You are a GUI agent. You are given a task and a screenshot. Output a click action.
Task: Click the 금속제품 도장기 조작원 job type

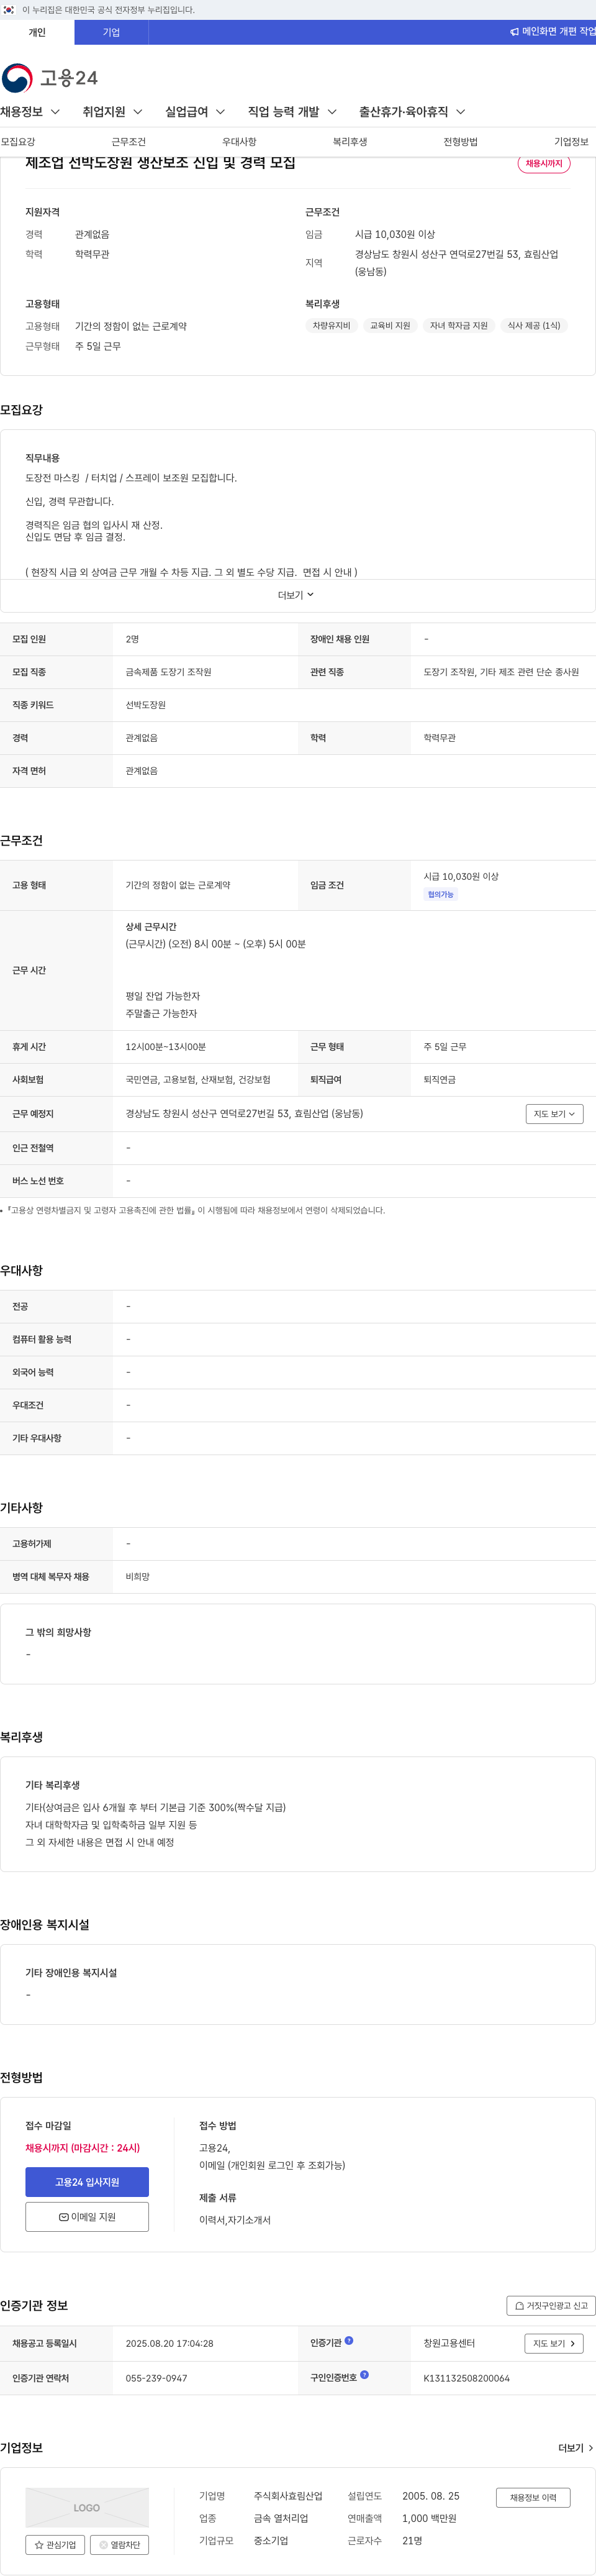168,672
